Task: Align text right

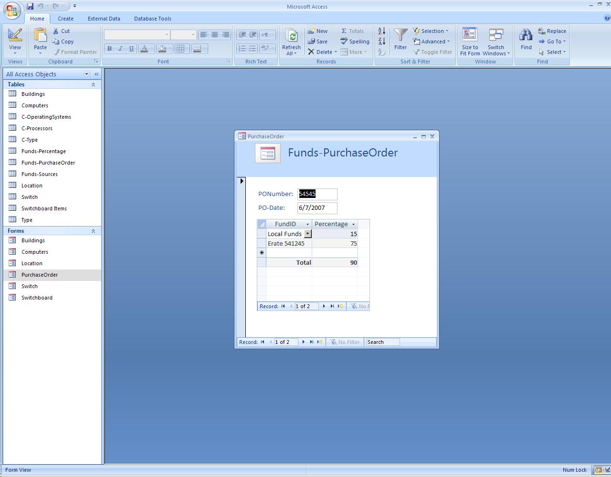Action: tap(226, 35)
